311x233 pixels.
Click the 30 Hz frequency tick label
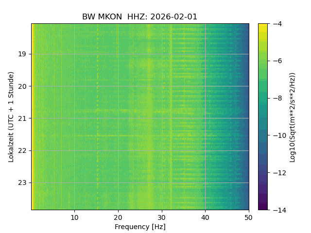[162, 217]
